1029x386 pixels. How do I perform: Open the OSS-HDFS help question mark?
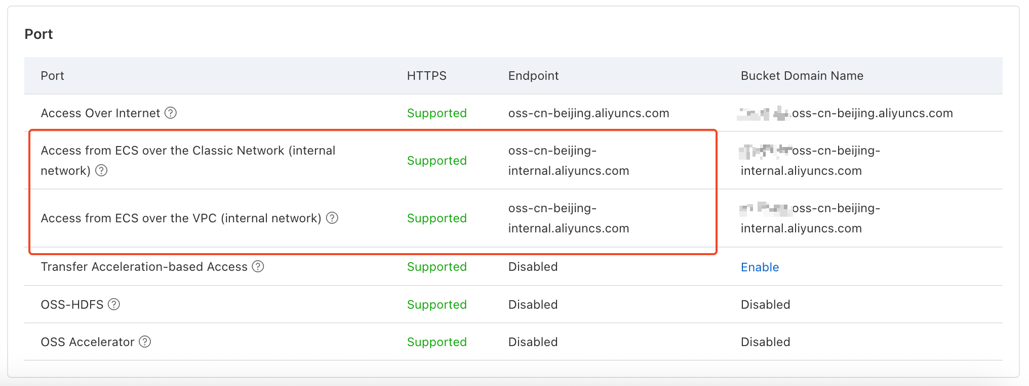pos(114,304)
